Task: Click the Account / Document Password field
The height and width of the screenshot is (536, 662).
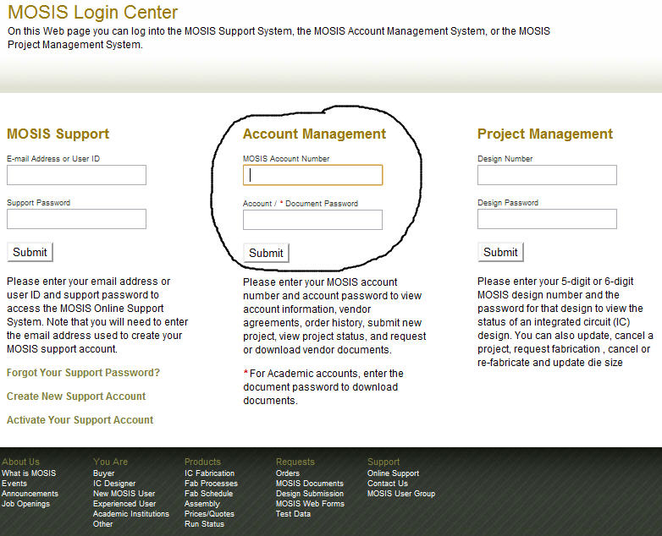Action: pyautogui.click(x=313, y=220)
